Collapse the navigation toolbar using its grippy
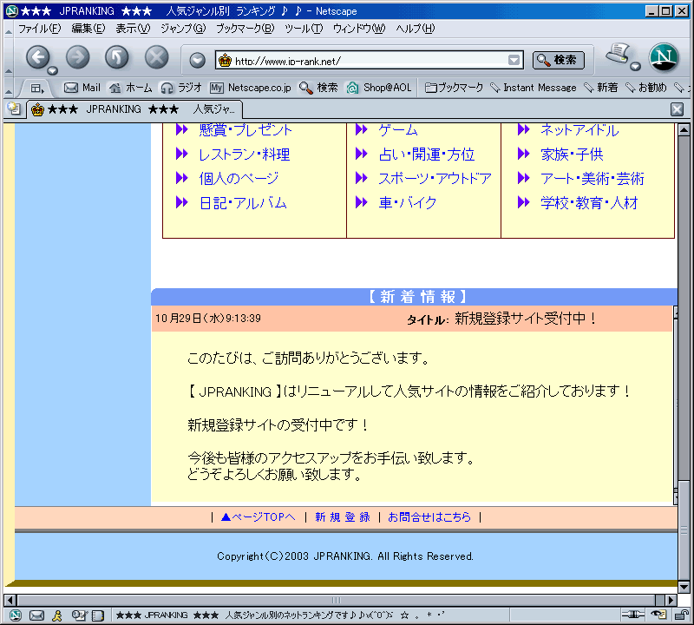 [9, 57]
